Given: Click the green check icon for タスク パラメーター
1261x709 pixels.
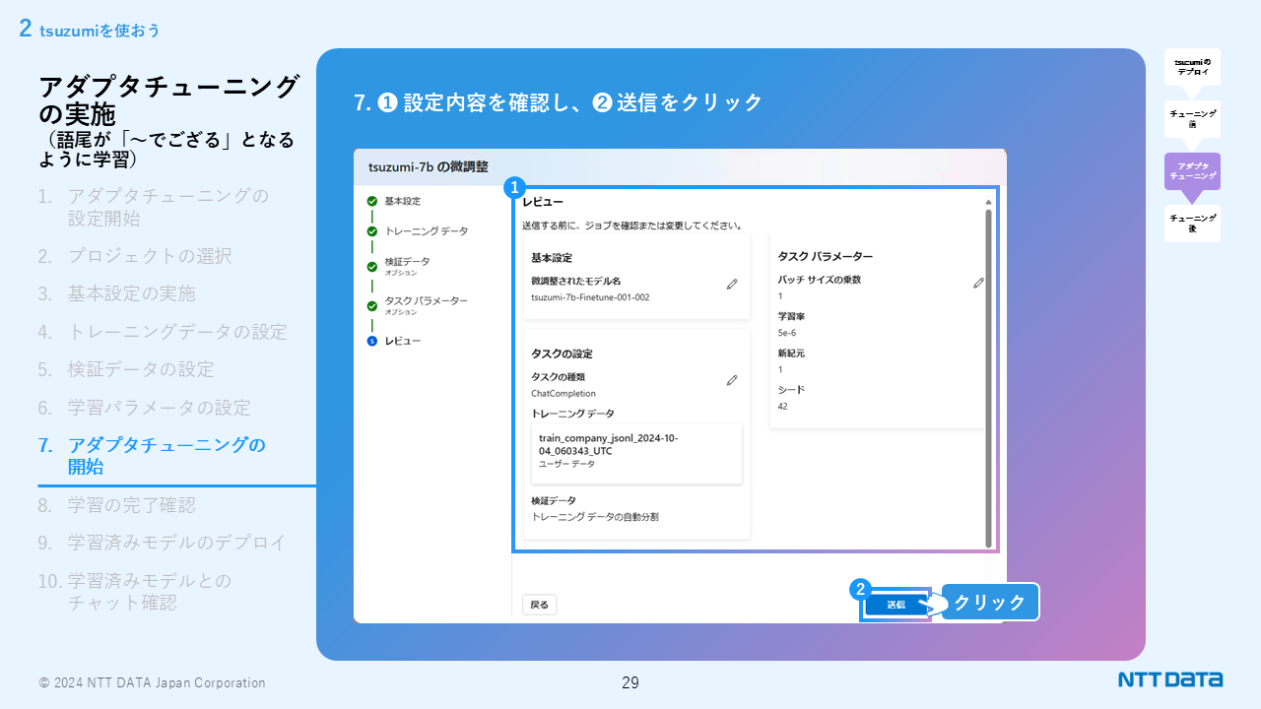Looking at the screenshot, I should [x=371, y=305].
